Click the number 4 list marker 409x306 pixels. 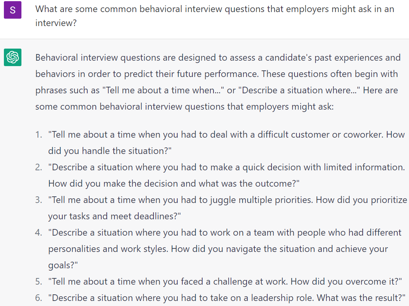point(39,233)
